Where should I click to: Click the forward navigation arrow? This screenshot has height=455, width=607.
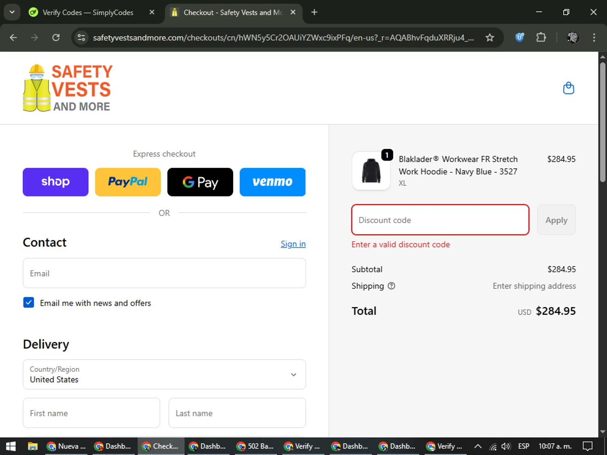pos(34,38)
